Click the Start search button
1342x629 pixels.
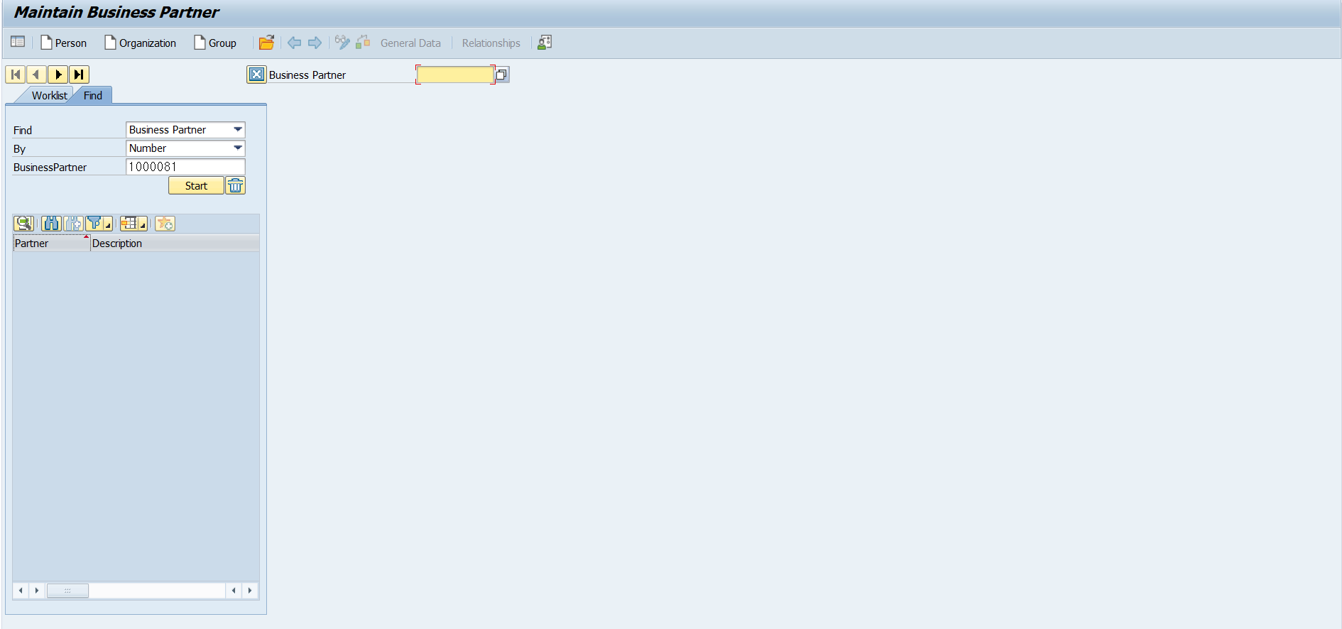click(196, 185)
